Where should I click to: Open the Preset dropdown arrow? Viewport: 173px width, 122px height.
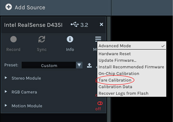[x=79, y=65]
